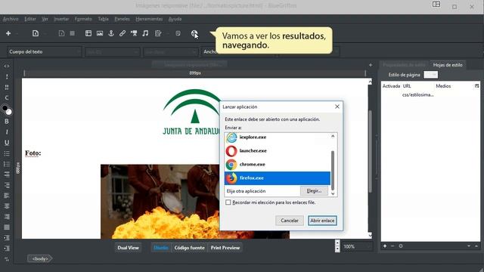Click the zoom stepper arrows

(337, 246)
